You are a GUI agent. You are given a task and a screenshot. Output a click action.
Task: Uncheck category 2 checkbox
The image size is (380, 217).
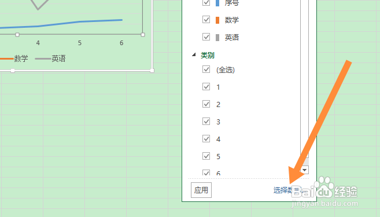206,104
